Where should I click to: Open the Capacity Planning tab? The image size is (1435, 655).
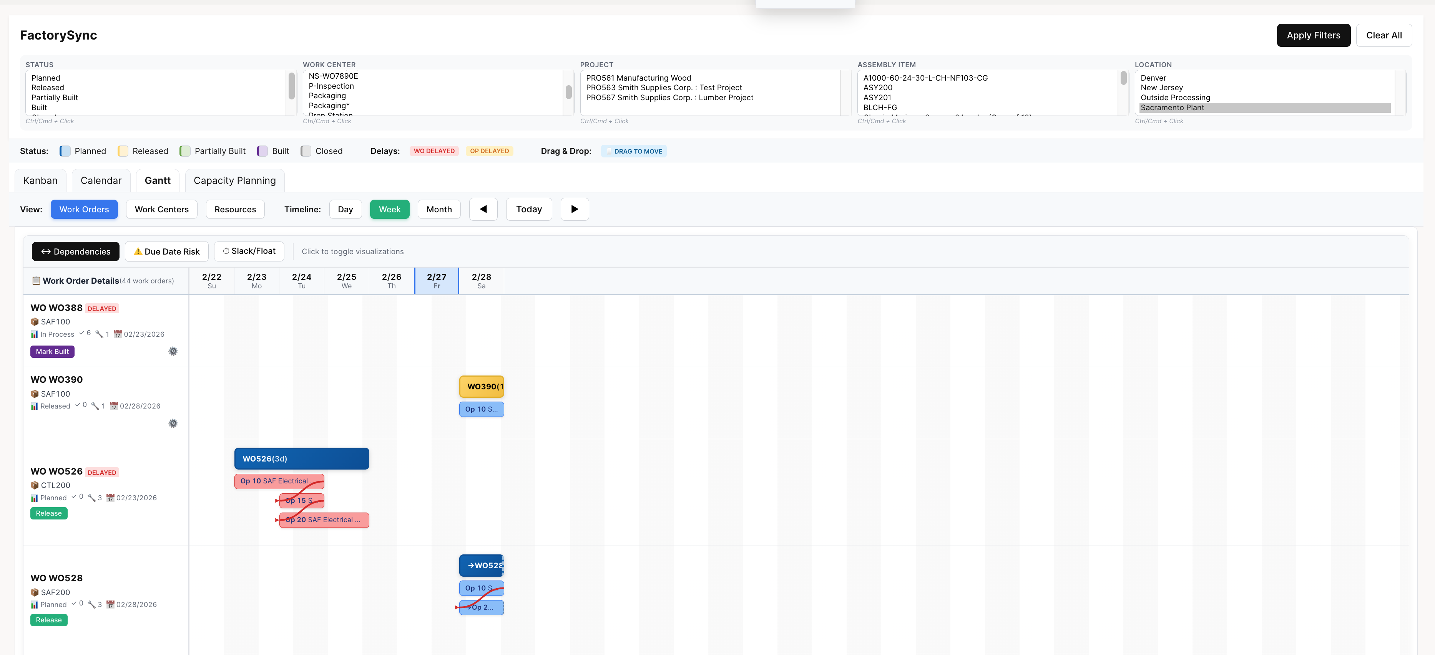(234, 180)
